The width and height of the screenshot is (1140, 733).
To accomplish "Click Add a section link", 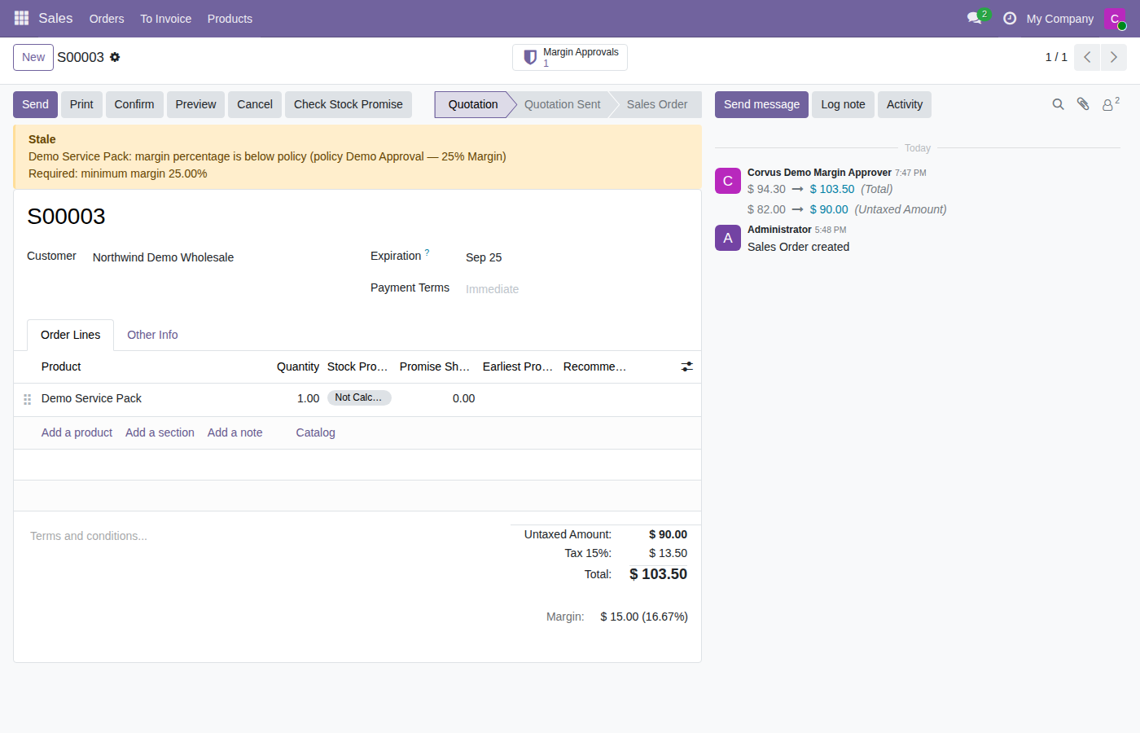I will tap(160, 432).
